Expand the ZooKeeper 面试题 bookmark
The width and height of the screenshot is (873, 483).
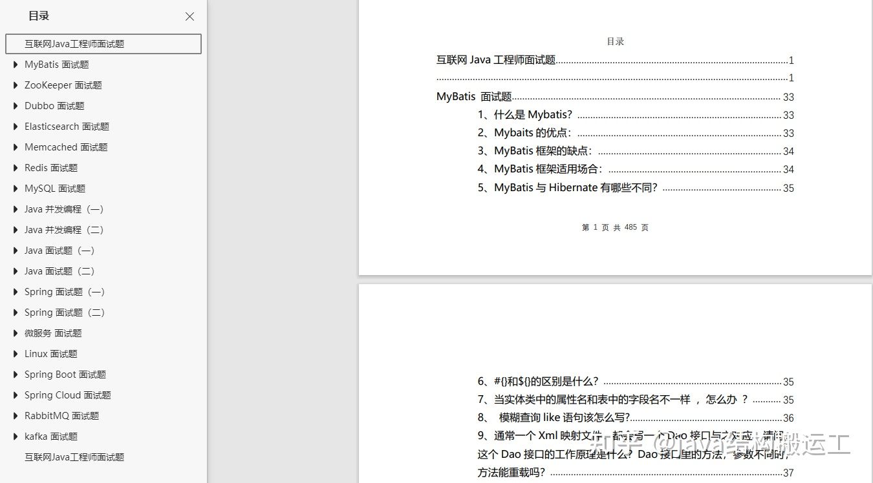tap(16, 85)
